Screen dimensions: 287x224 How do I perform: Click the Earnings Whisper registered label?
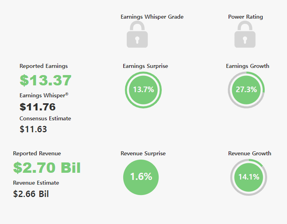(44, 95)
